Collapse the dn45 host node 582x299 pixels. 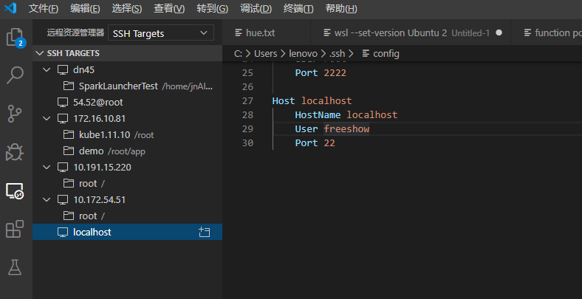(x=47, y=69)
